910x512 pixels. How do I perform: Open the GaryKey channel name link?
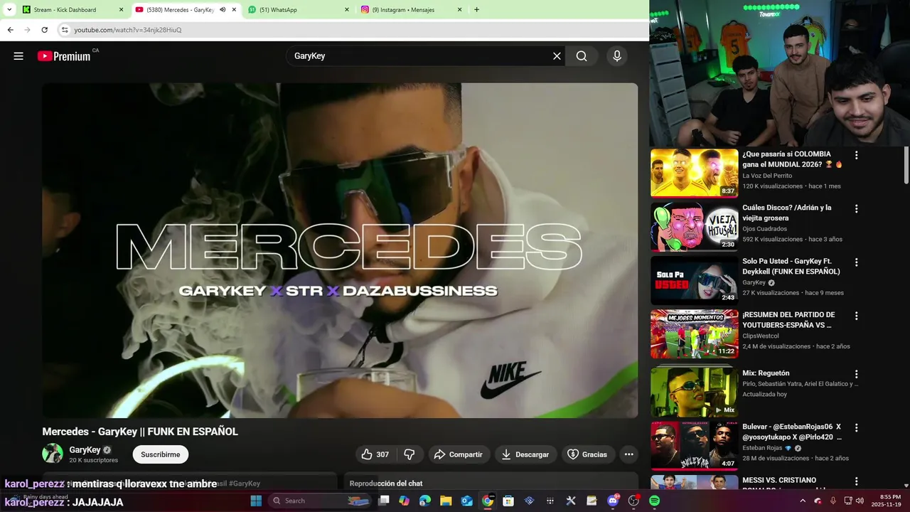click(x=85, y=450)
